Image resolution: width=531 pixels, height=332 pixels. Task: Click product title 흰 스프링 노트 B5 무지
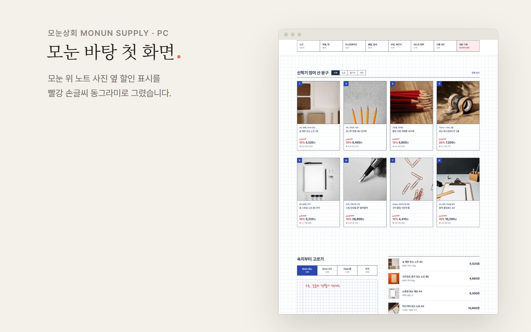310,208
